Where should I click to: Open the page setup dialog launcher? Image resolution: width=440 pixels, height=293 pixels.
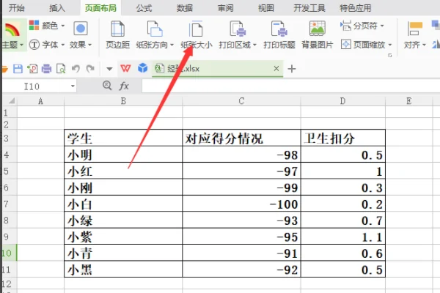[x=390, y=55]
